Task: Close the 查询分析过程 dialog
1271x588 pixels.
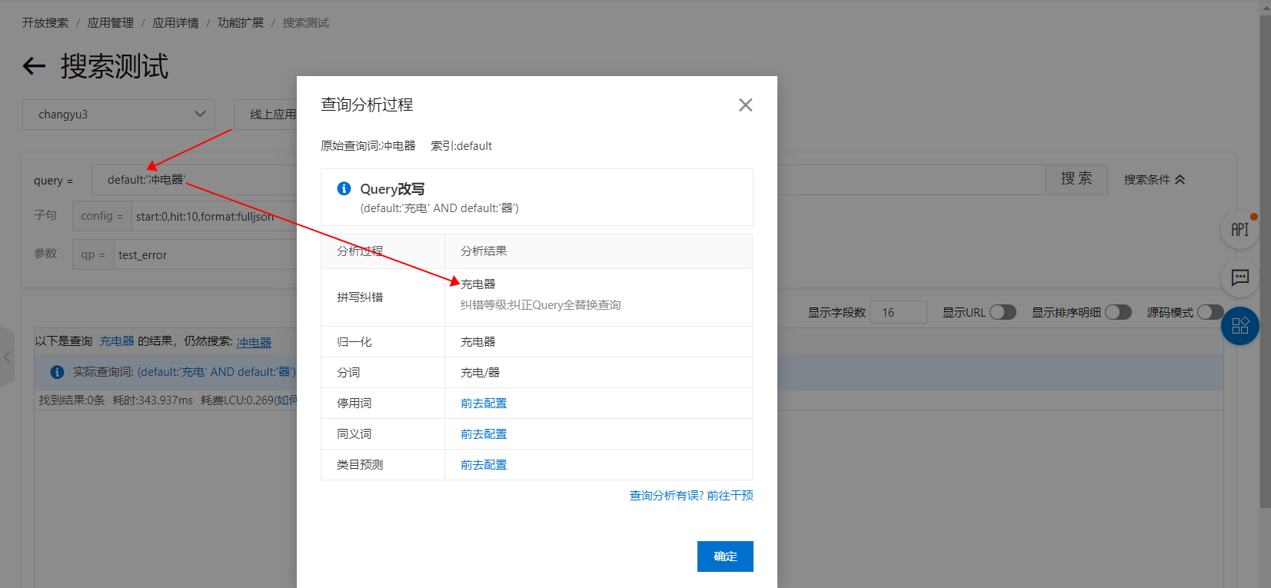Action: (x=745, y=105)
